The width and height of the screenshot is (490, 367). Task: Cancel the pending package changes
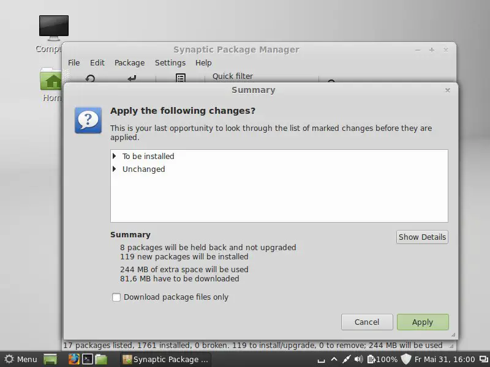367,322
